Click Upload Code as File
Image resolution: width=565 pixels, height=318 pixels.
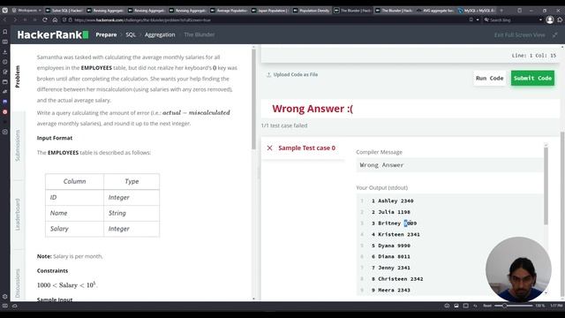click(x=292, y=74)
